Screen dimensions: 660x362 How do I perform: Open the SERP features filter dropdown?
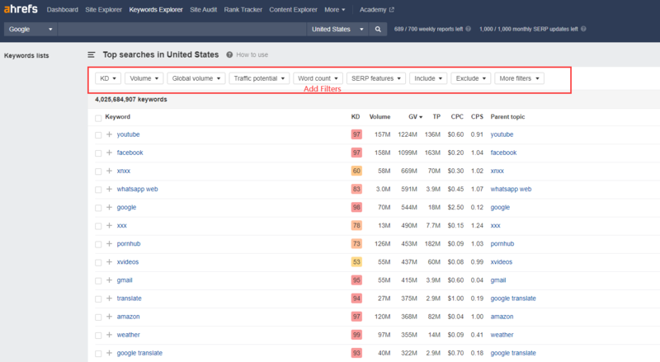coord(376,78)
